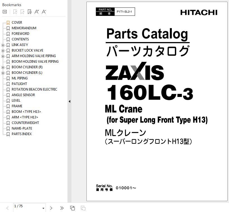Click the Bookmarks panel heading
The image size is (229, 212).
pyautogui.click(x=12, y=5)
